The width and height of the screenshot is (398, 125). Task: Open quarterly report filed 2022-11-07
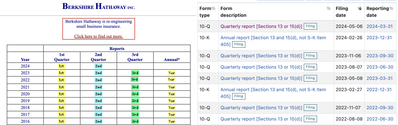[261, 107]
